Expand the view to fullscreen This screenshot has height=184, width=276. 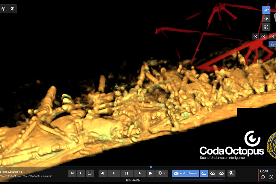(266, 27)
